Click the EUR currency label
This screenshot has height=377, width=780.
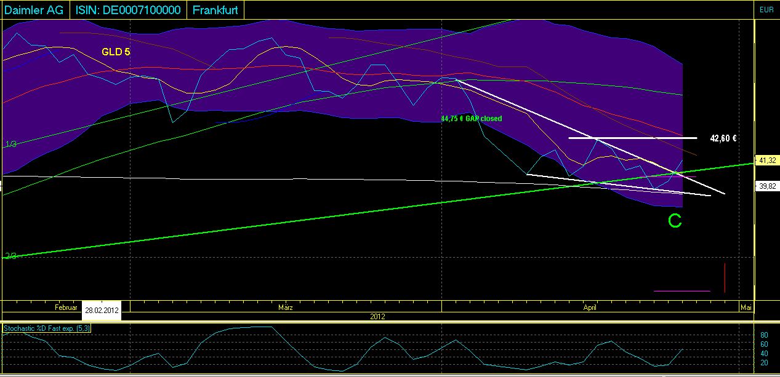coord(766,10)
